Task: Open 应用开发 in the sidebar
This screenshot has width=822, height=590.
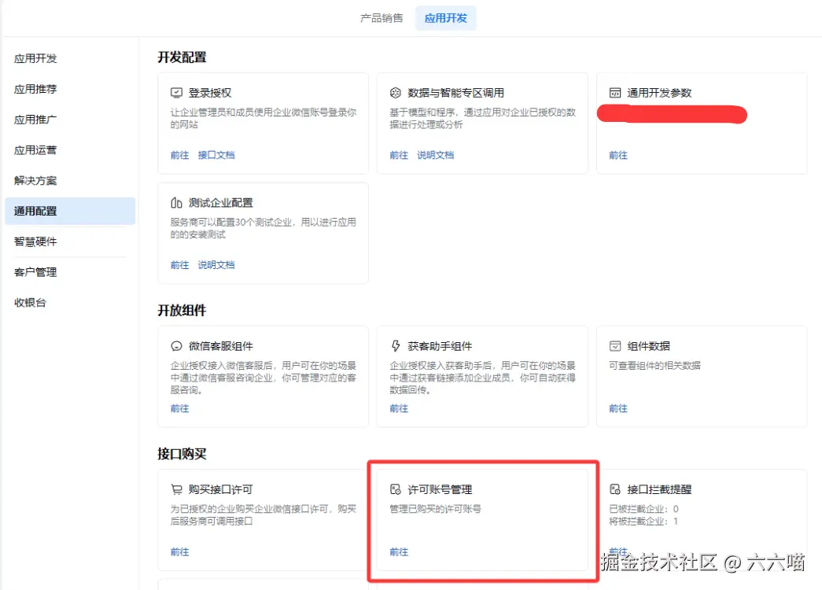Action: [35, 58]
